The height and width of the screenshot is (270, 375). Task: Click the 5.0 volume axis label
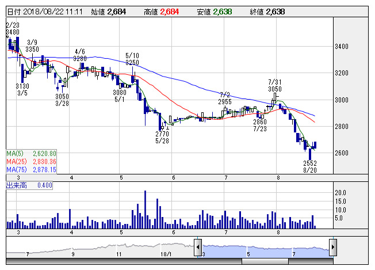[x=339, y=218]
